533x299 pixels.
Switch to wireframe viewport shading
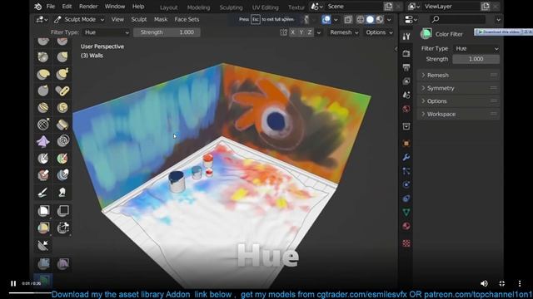(361, 20)
